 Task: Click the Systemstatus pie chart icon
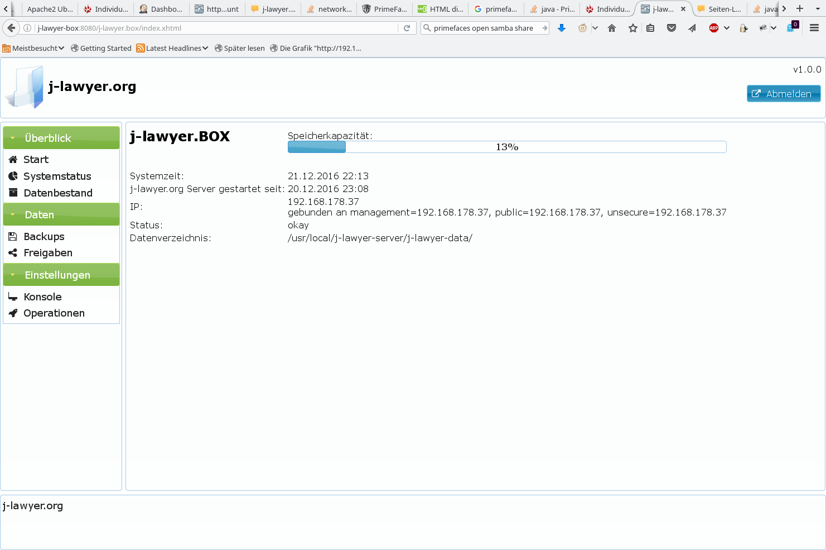click(13, 176)
